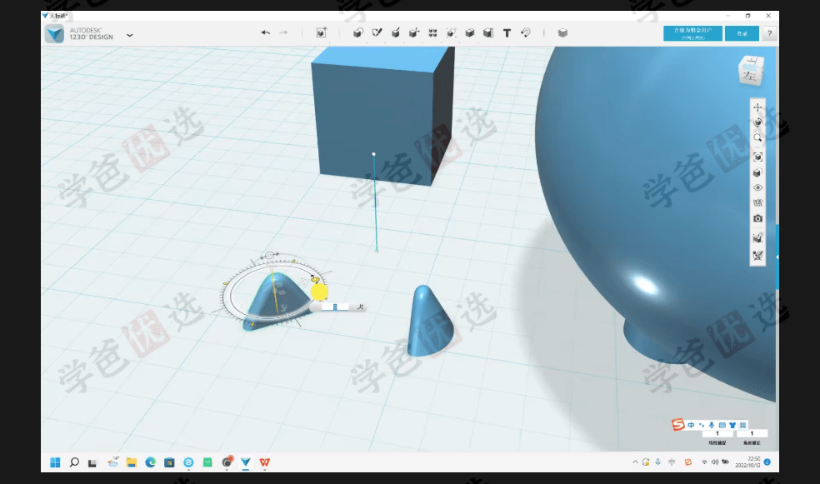
Task: Open the Pattern tool
Action: [x=432, y=33]
